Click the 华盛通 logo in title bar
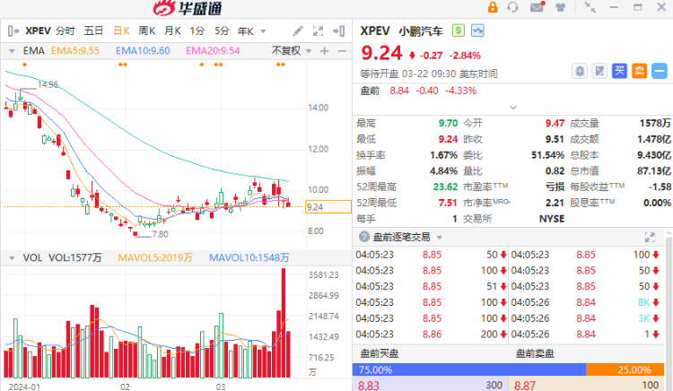673x391 pixels. pos(188,8)
